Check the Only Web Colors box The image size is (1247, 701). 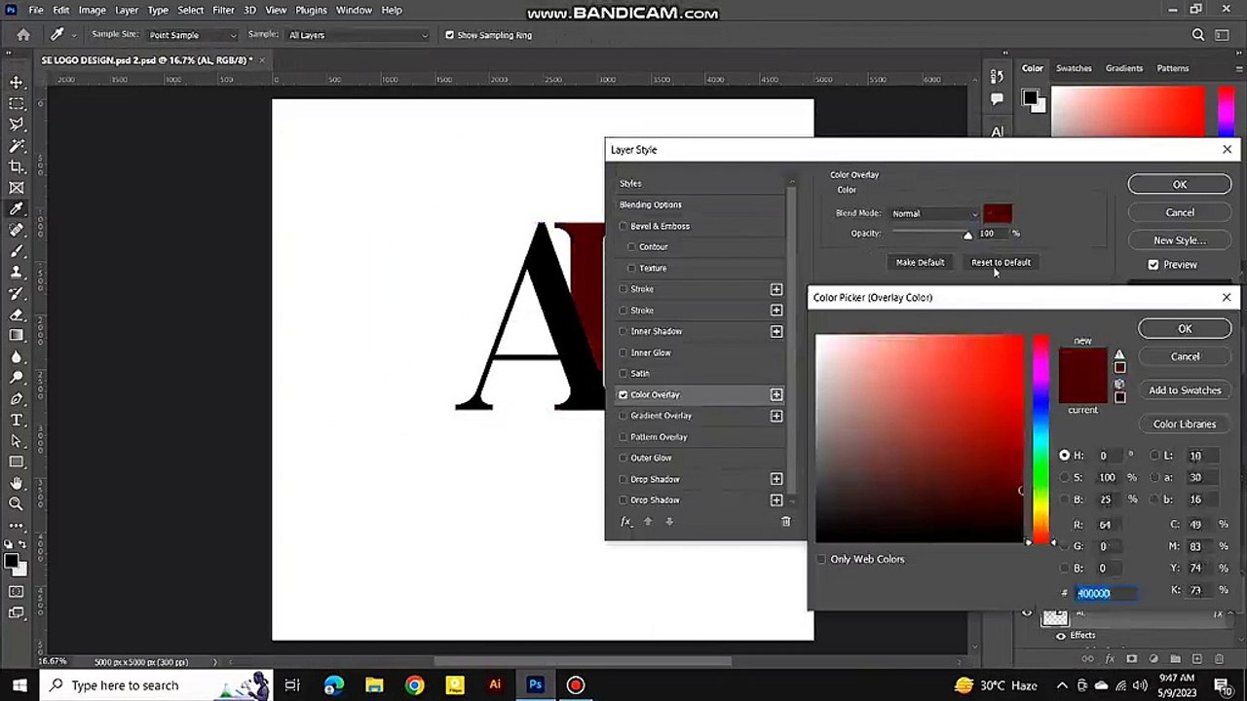point(821,559)
